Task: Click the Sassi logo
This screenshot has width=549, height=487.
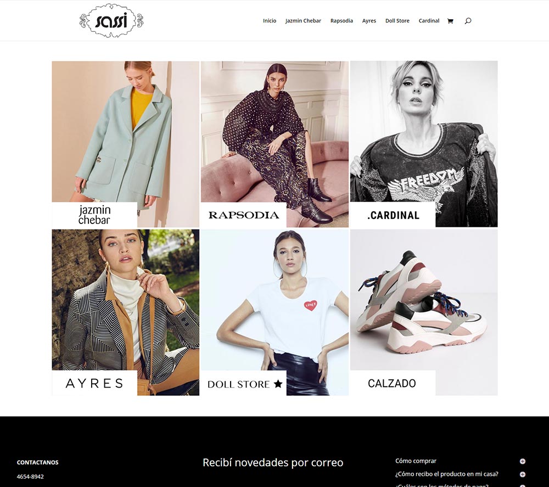Action: [111, 21]
